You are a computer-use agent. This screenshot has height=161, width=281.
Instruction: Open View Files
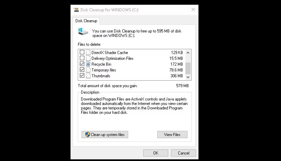(x=172, y=135)
